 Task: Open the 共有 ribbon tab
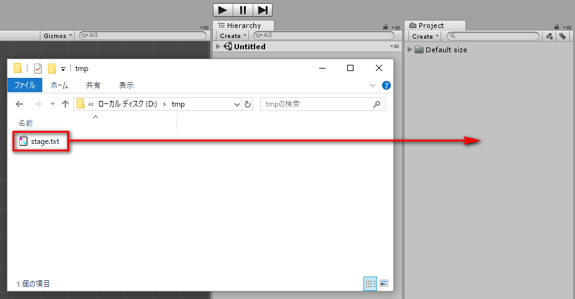point(93,85)
